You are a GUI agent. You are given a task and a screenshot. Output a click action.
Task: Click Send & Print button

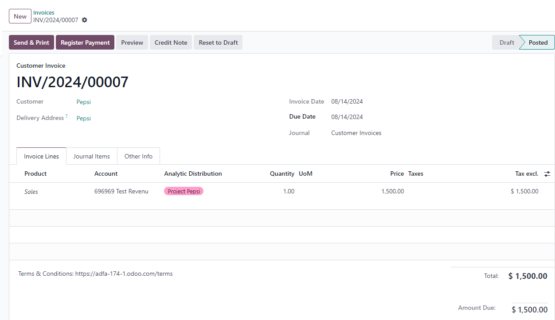(31, 42)
